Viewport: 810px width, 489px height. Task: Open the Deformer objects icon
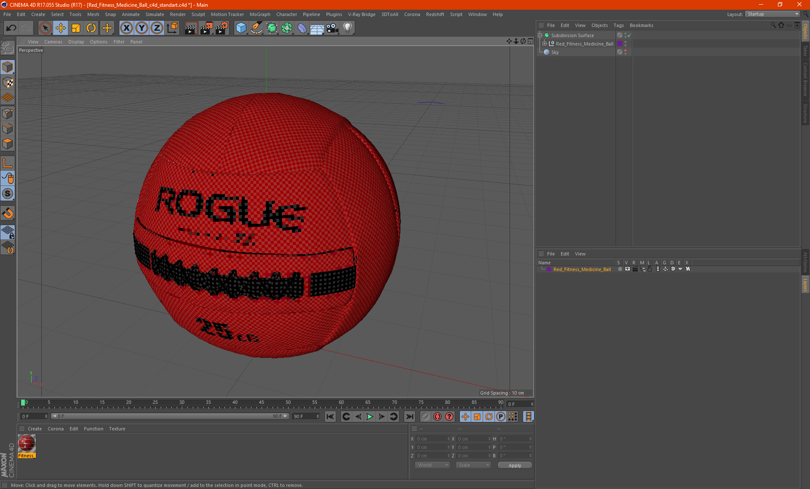point(302,28)
